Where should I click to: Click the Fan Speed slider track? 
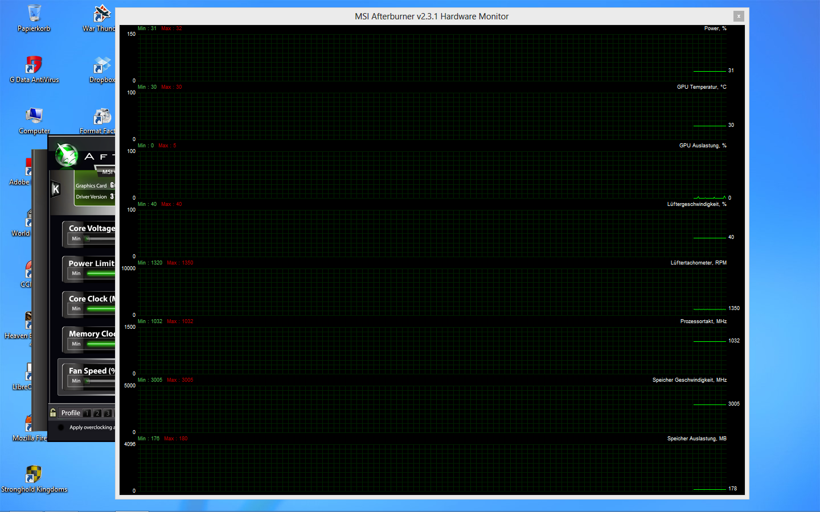[100, 381]
